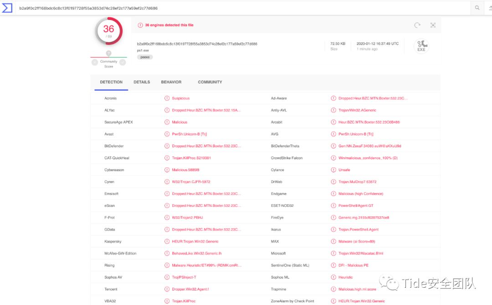Click 'Win/malicious_confidence_100% (D)' CrowdStrike result
The image size is (492, 305).
(368, 158)
